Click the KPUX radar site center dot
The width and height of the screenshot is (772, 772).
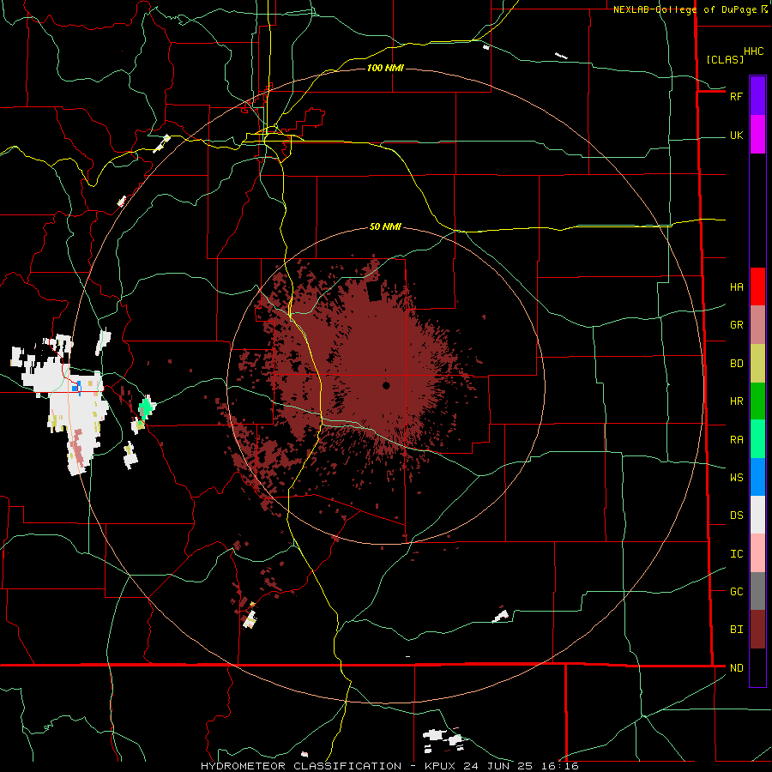[386, 385]
